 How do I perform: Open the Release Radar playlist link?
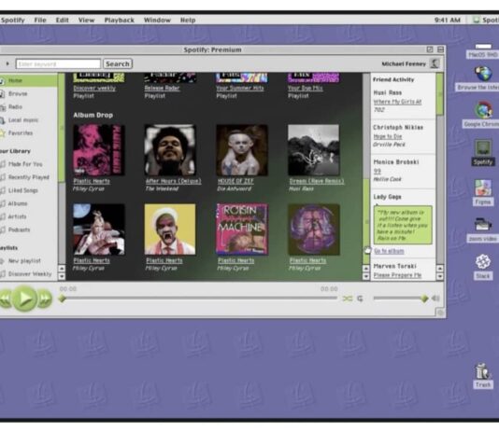[x=162, y=88]
